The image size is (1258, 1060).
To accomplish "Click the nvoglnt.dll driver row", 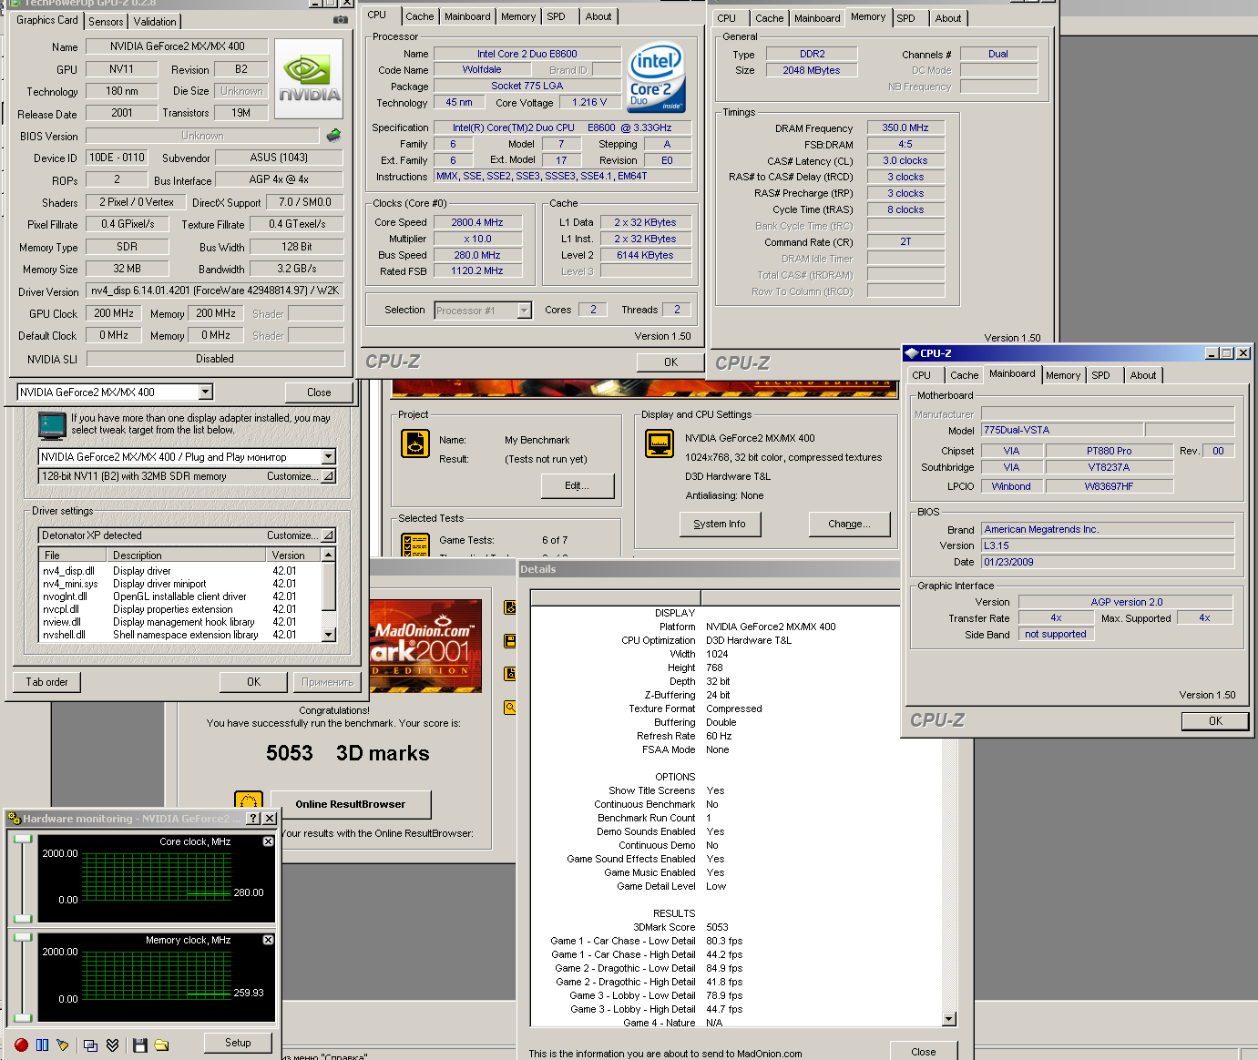I will [x=179, y=596].
